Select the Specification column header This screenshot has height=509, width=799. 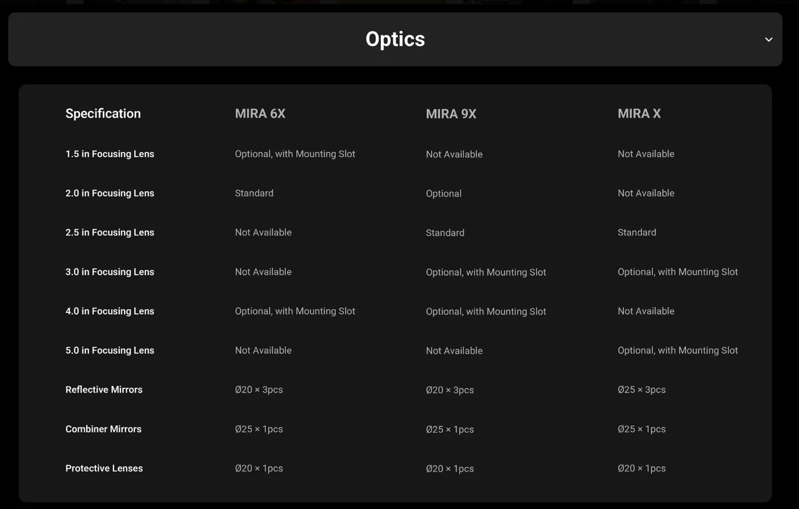click(x=103, y=114)
